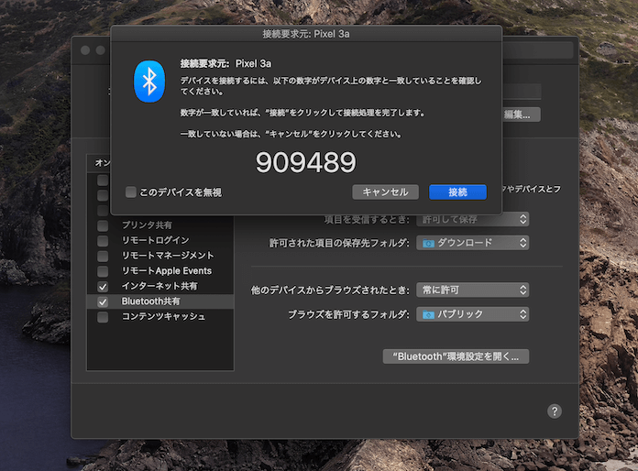Open 他のデバイスからブラウズされたとき dropdown
The width and height of the screenshot is (638, 471).
(472, 290)
